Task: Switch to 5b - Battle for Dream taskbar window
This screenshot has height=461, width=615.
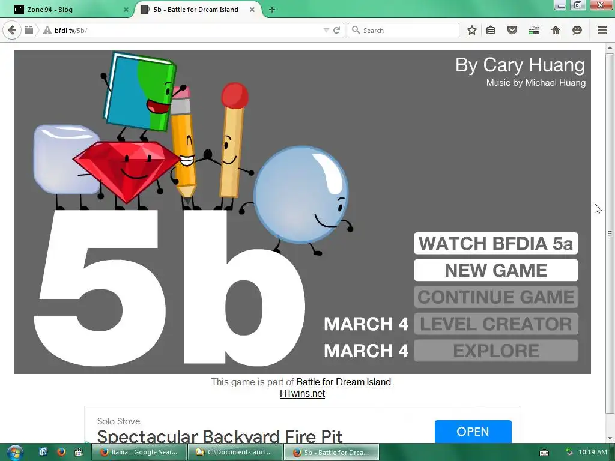Action: pyautogui.click(x=332, y=452)
